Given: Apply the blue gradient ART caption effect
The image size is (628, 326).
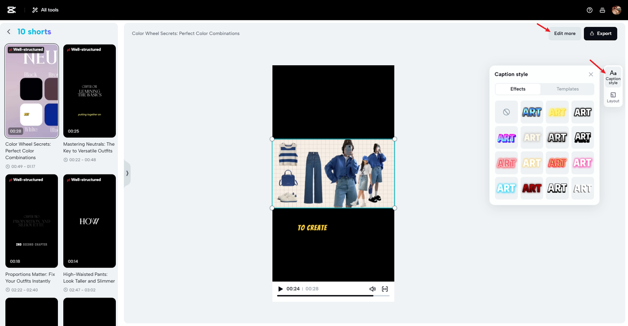Looking at the screenshot, I should 532,112.
